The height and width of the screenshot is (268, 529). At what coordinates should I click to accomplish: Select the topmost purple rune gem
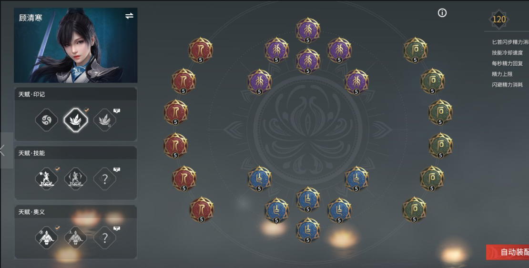click(x=308, y=30)
